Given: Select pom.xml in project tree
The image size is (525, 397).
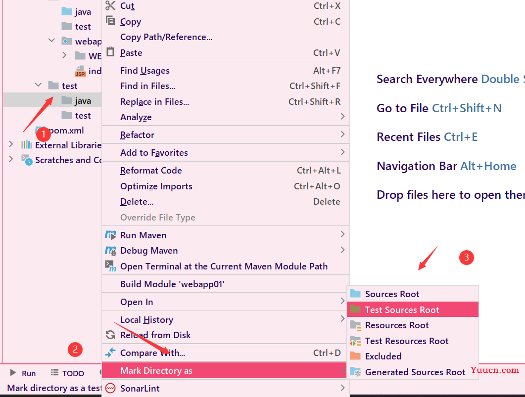Looking at the screenshot, I should tap(66, 131).
